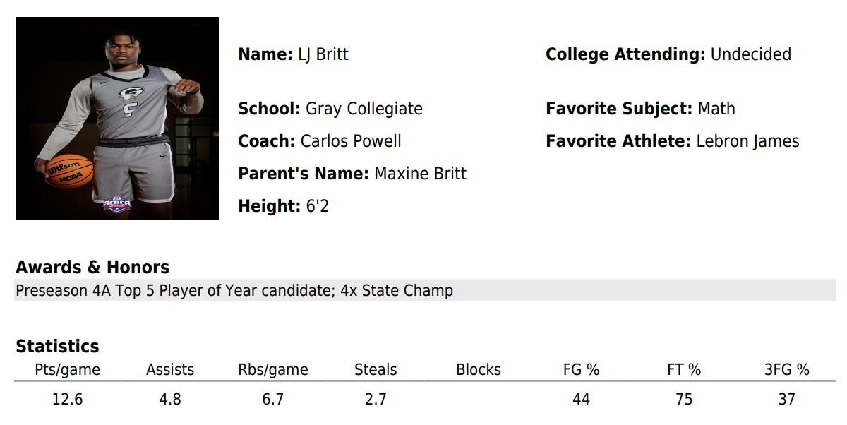This screenshot has width=847, height=425.
Task: Click the Pts/game column header
Action: click(x=68, y=369)
